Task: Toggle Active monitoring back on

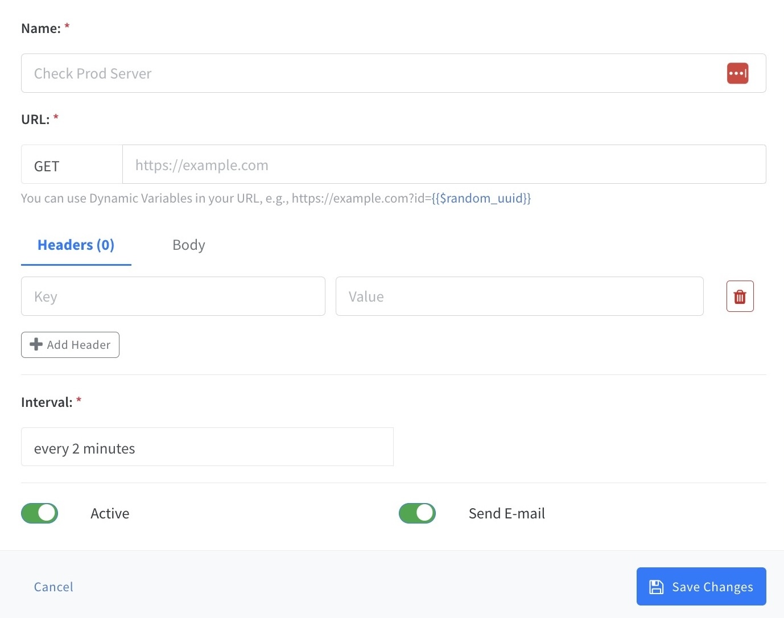Action: pos(39,513)
